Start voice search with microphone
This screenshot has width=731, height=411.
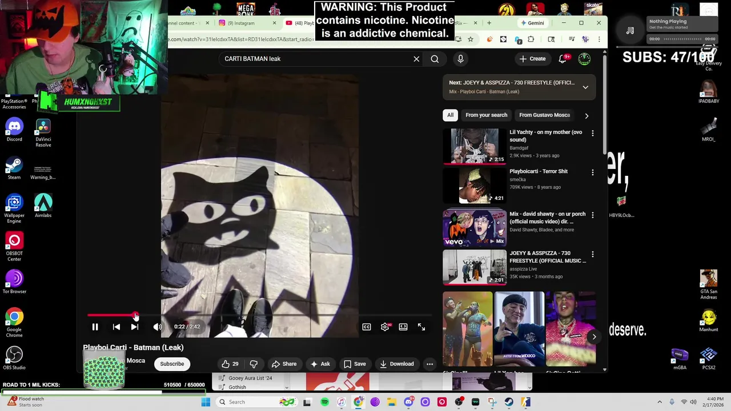click(x=460, y=59)
